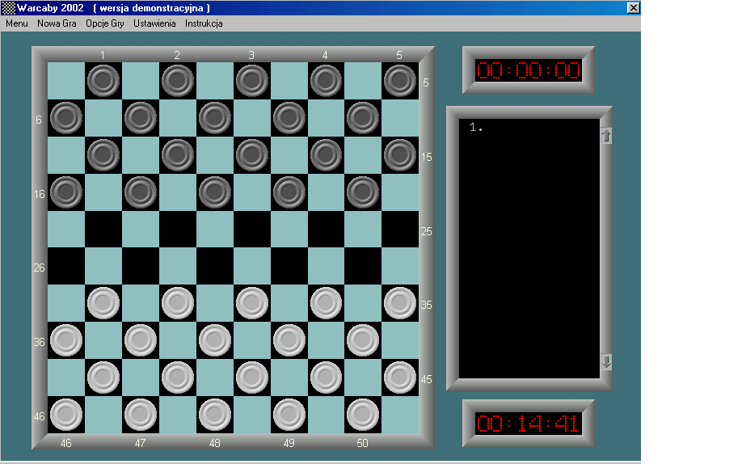The height and width of the screenshot is (464, 742).
Task: Click empty dark square 27
Action: click(141, 266)
